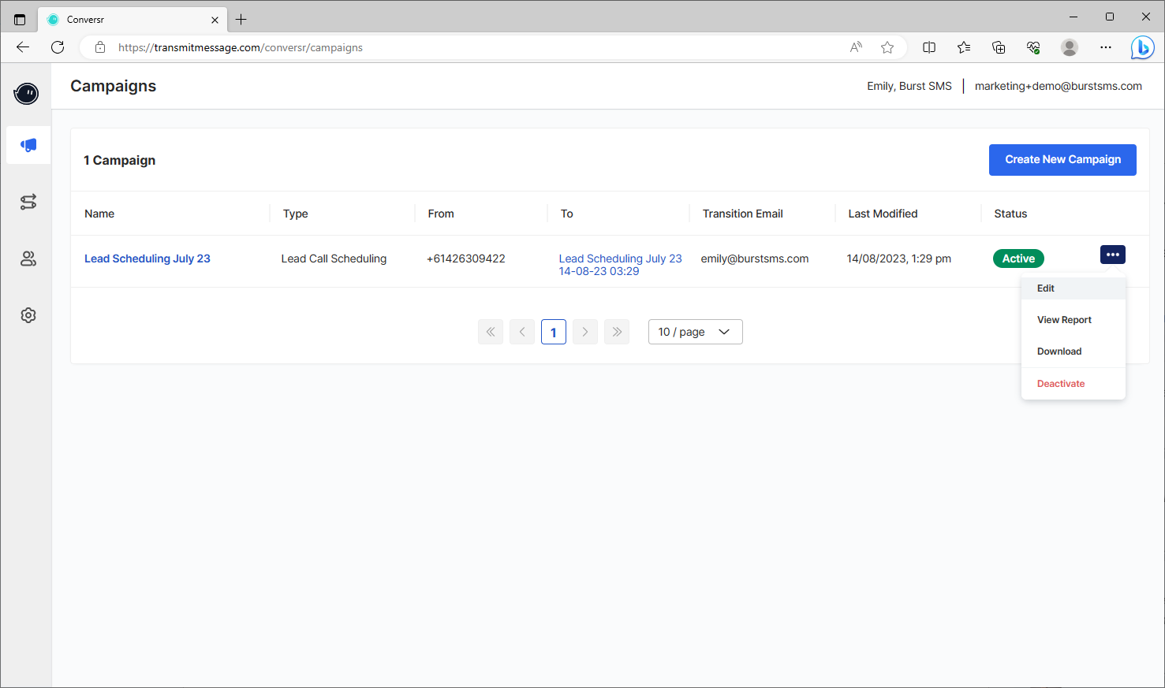1165x688 pixels.
Task: Select page 1 pagination button
Action: [554, 332]
